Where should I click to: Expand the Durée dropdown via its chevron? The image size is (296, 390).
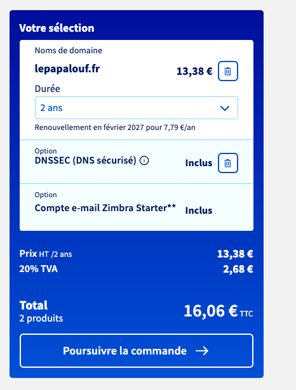pos(225,108)
